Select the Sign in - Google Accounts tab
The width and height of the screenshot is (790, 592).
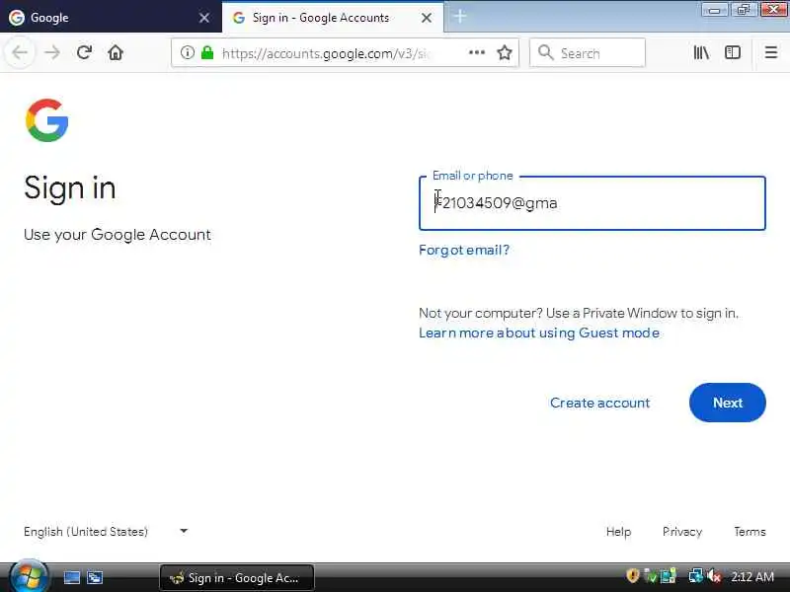coord(333,17)
